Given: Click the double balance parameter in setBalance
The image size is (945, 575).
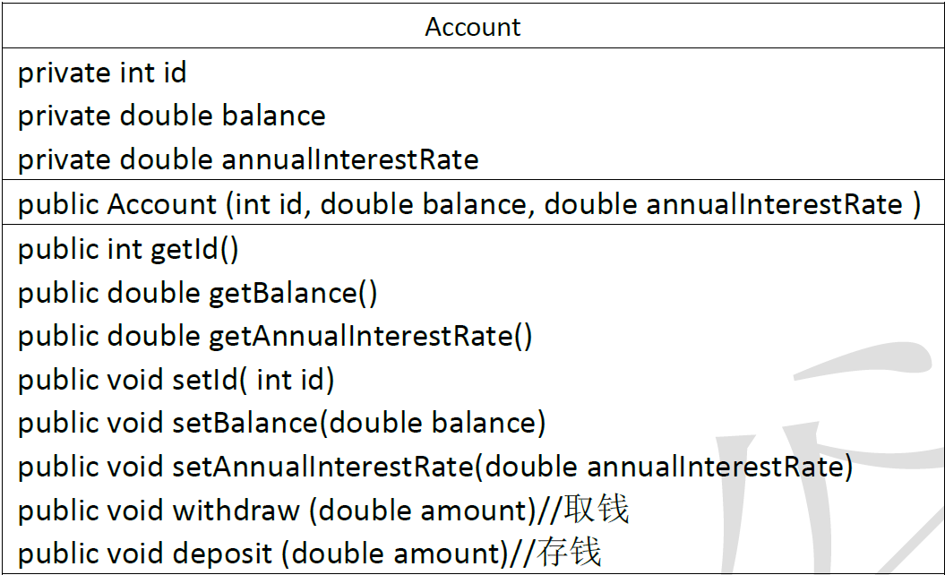Looking at the screenshot, I should point(434,422).
